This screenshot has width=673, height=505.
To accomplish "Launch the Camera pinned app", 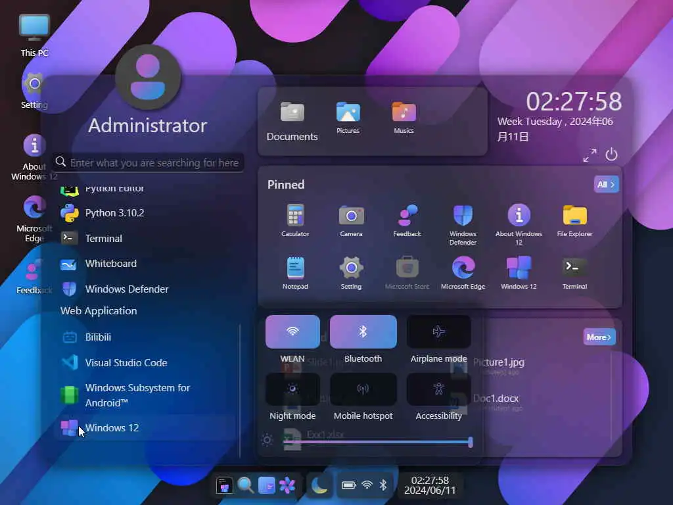I will (x=351, y=221).
